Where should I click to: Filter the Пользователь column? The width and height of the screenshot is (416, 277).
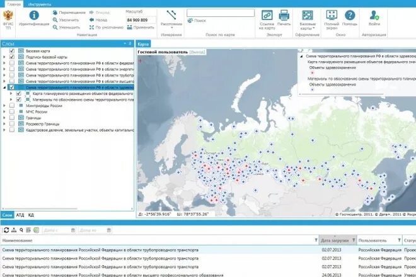point(399,240)
